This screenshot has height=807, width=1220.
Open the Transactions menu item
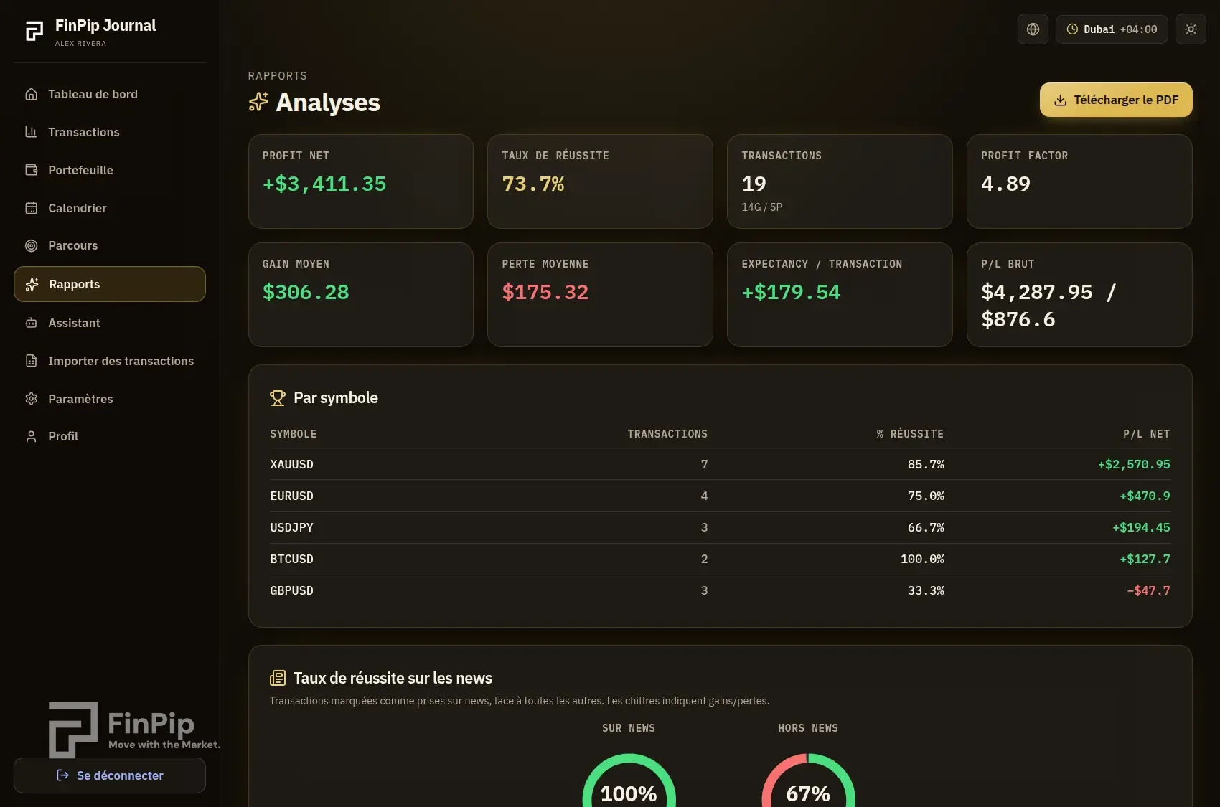pyautogui.click(x=110, y=132)
